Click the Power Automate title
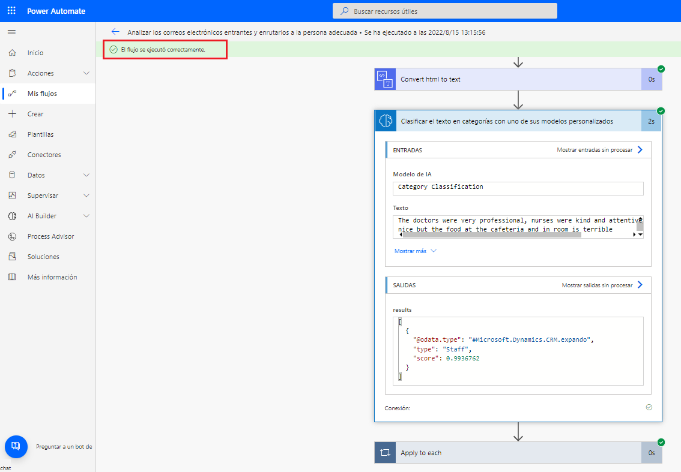681x472 pixels. click(56, 11)
